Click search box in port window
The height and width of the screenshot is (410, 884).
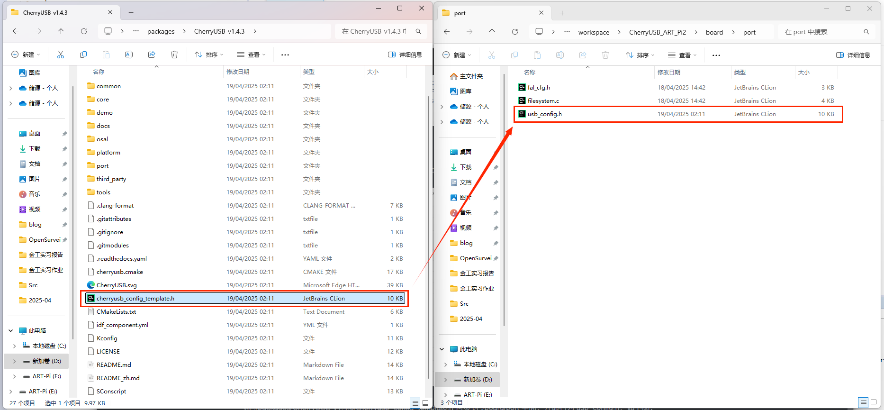click(x=827, y=32)
